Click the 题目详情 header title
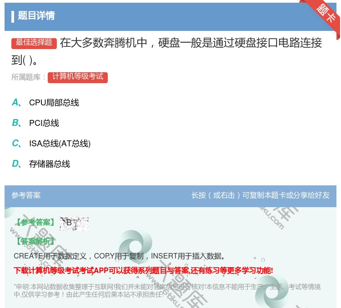The width and height of the screenshot is (341, 308). click(x=36, y=15)
